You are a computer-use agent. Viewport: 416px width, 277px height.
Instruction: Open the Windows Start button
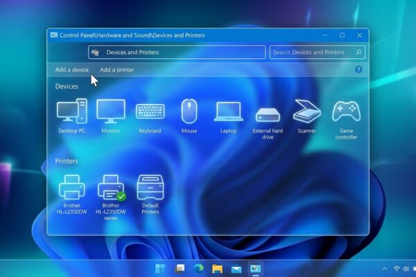click(160, 269)
